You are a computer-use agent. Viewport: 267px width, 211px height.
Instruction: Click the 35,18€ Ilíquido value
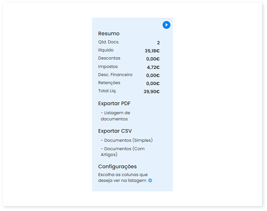click(152, 51)
